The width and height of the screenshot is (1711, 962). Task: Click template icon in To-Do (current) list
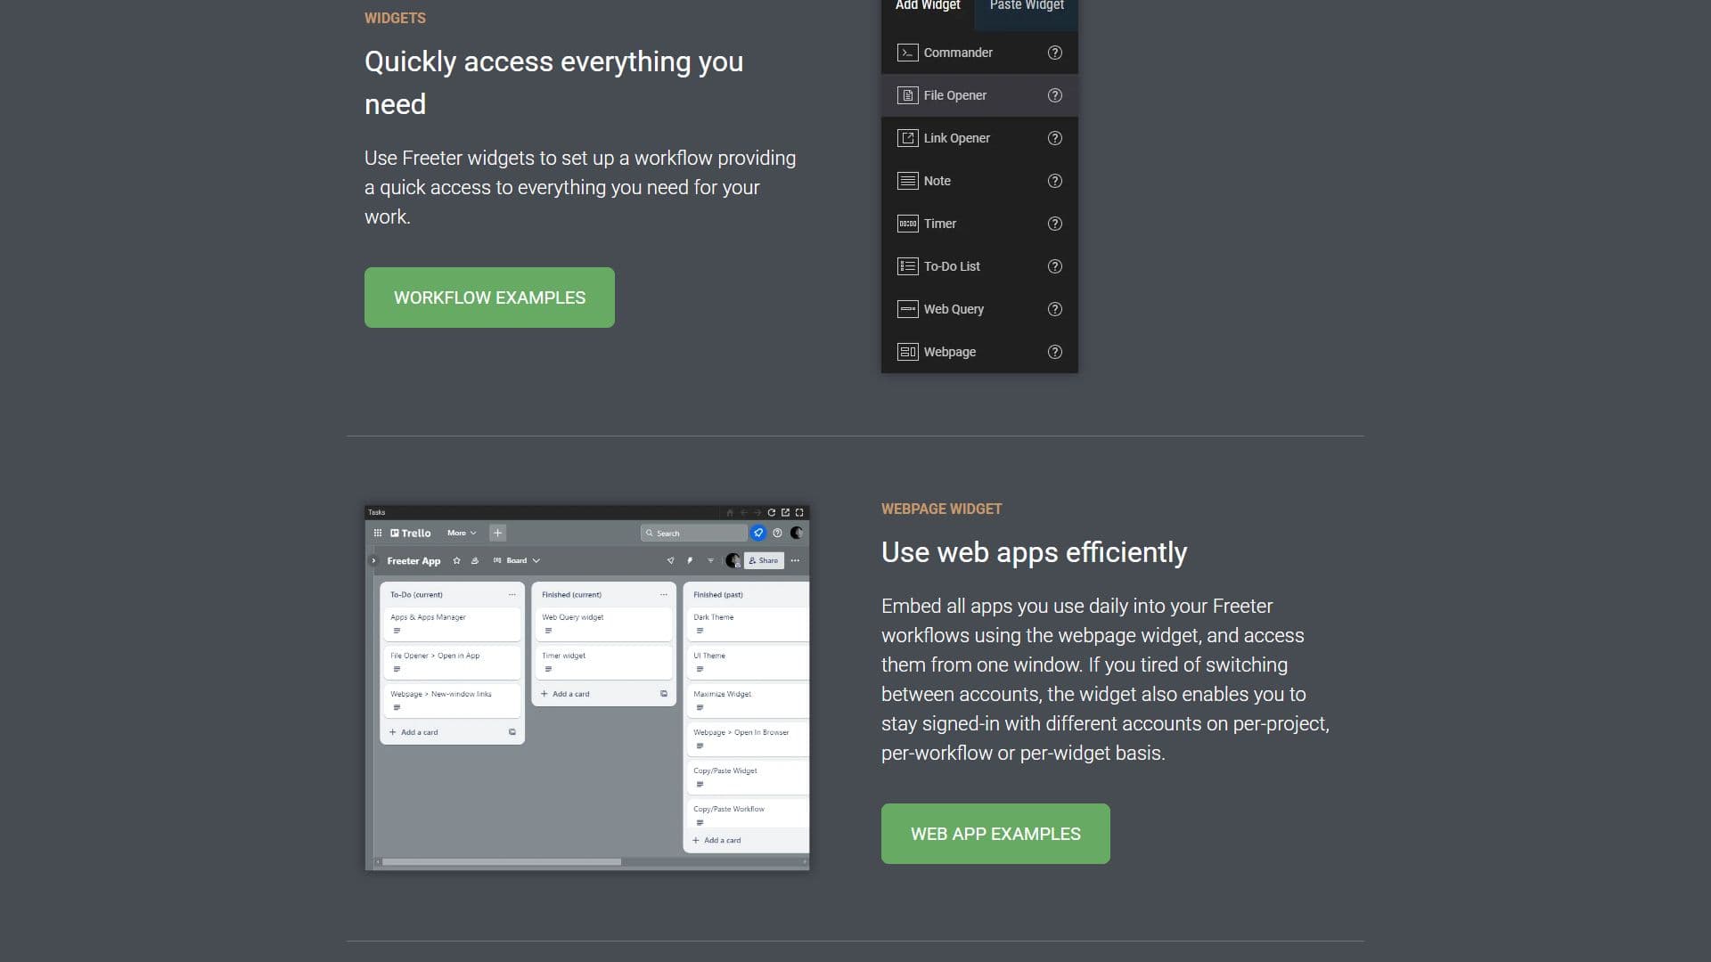[512, 732]
